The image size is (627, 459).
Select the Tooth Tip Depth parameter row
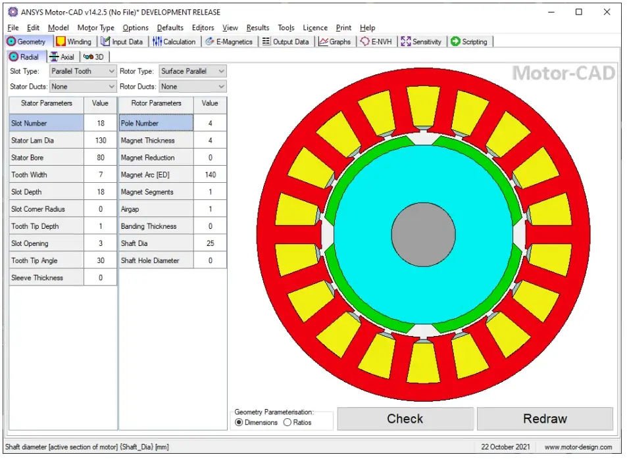click(x=63, y=226)
